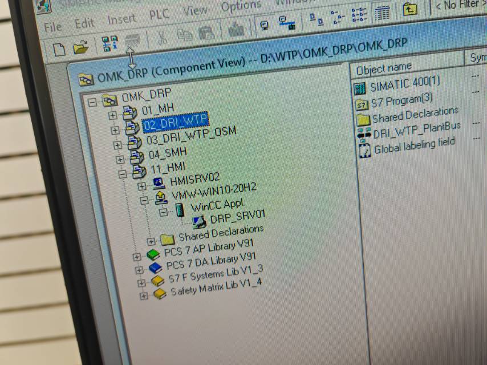487x365 pixels.
Task: Open the Edit menu
Action: click(84, 23)
